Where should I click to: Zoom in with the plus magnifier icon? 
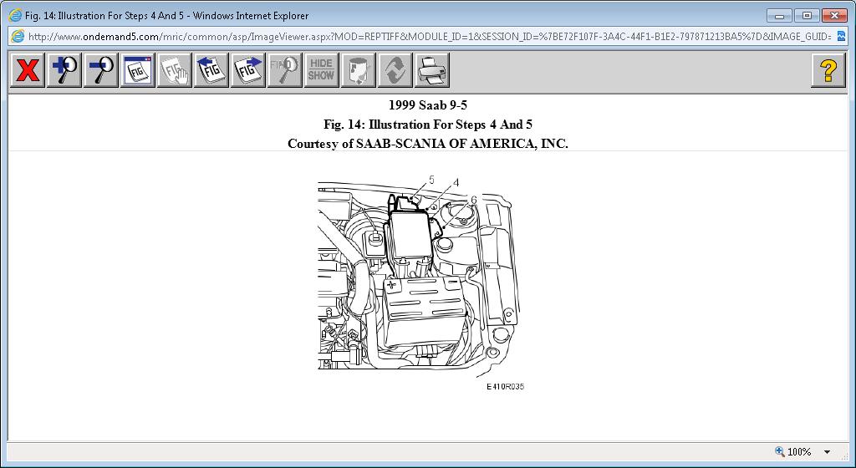(64, 70)
